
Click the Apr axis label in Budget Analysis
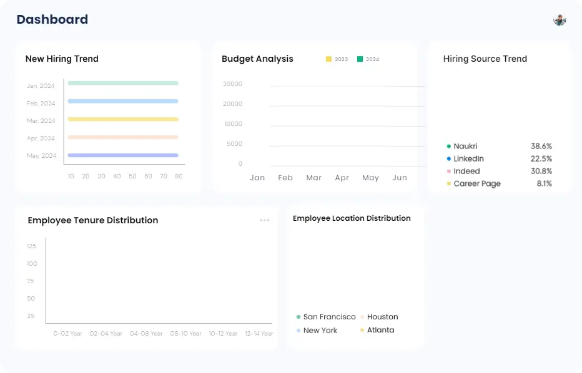click(342, 178)
